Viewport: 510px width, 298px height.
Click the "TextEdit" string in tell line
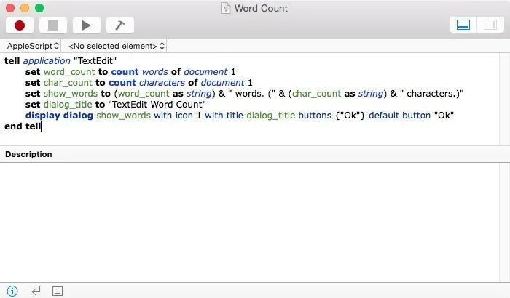point(95,61)
